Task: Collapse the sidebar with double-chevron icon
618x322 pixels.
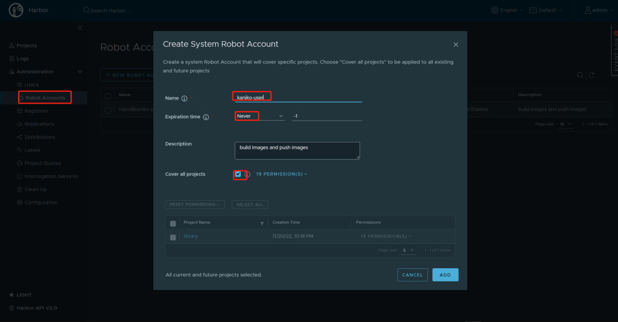Action: pos(80,27)
